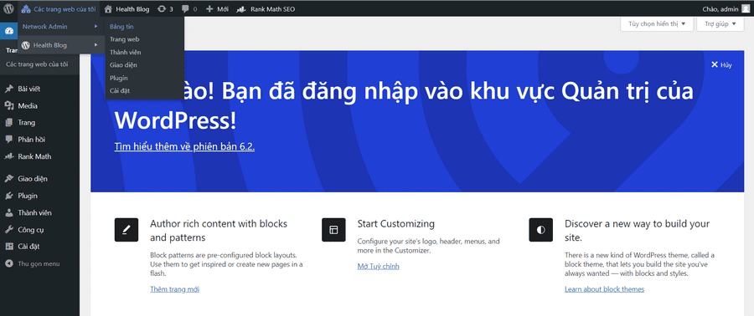The image size is (754, 316).
Task: Expand the Health Blog submenu arrow
Action: (96, 45)
